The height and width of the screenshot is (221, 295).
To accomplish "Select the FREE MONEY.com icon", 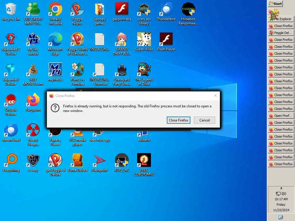I will (x=33, y=74).
